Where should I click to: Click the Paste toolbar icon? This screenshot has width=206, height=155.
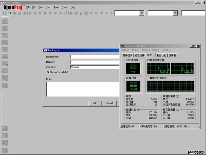pyautogui.click(x=40, y=13)
